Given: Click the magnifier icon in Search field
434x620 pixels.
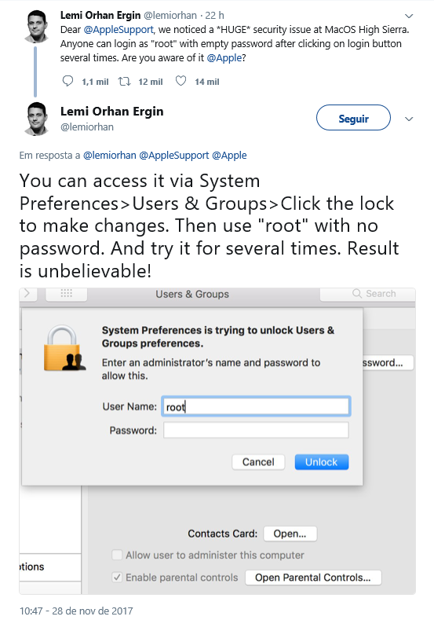Looking at the screenshot, I should coord(356,293).
